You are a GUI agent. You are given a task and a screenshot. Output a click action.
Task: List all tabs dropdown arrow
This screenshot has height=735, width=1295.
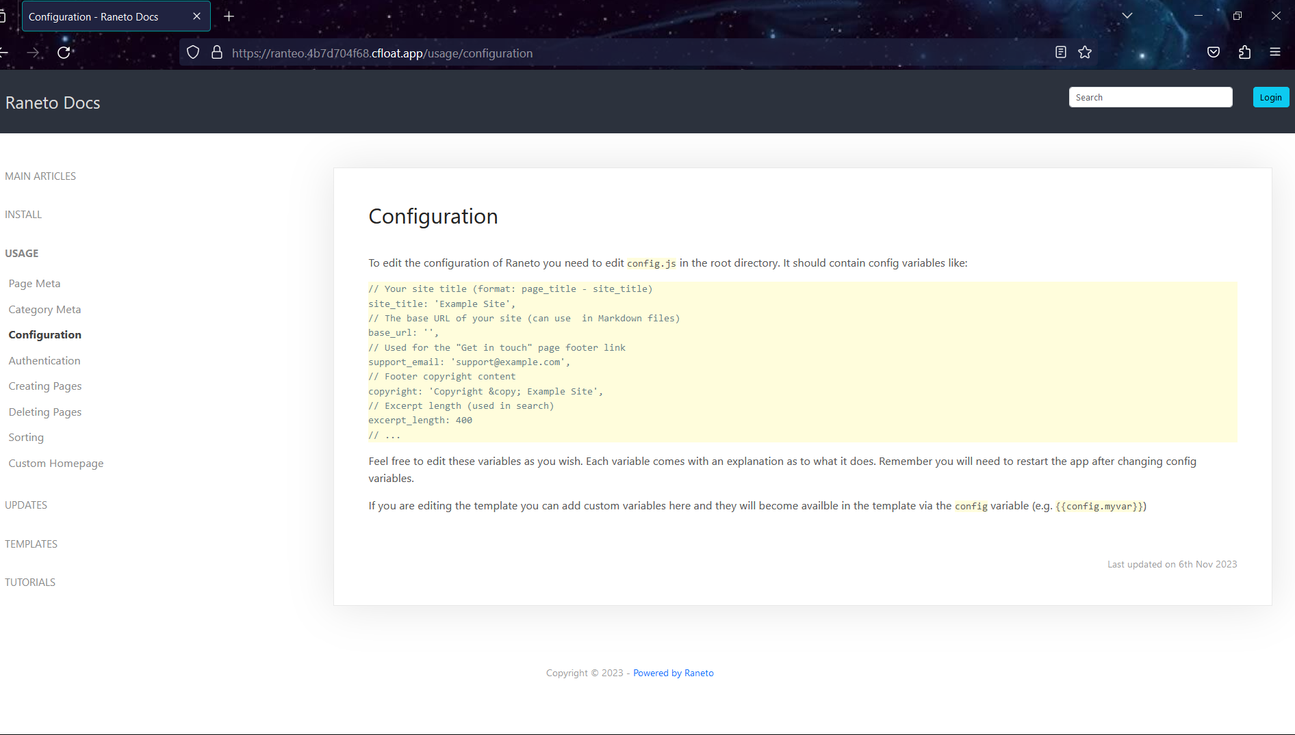1127,16
